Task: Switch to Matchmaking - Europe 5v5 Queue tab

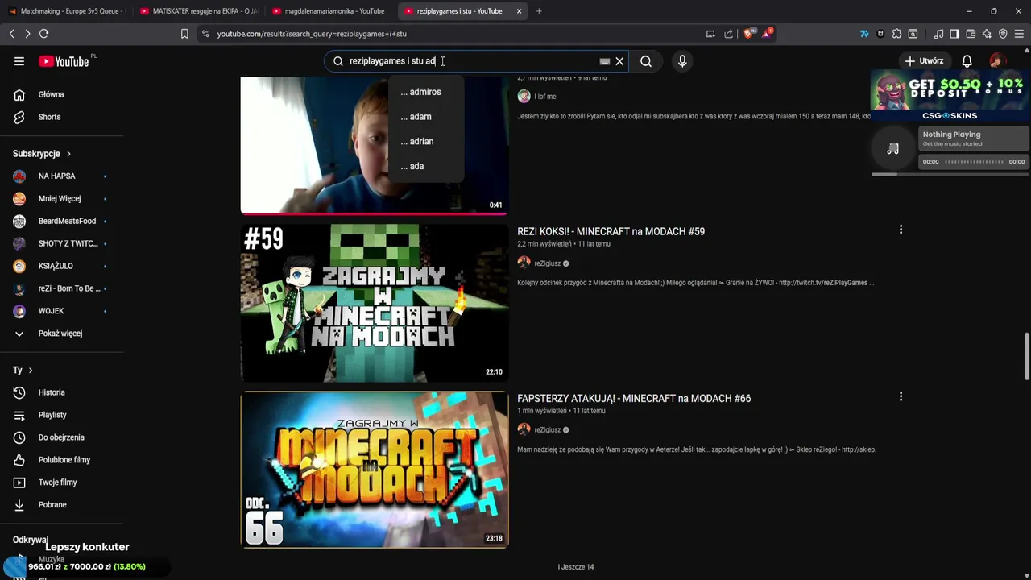Action: point(65,11)
